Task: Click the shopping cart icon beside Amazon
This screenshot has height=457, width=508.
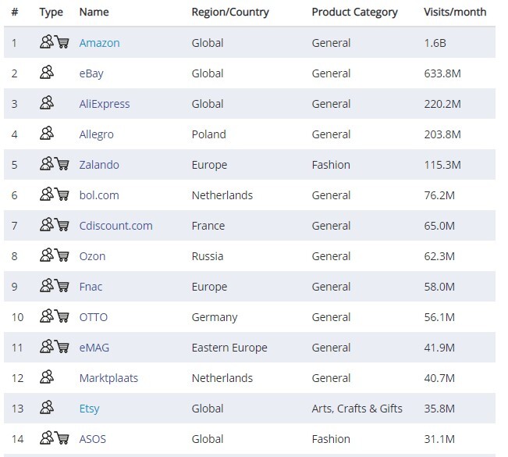Action: coord(62,42)
